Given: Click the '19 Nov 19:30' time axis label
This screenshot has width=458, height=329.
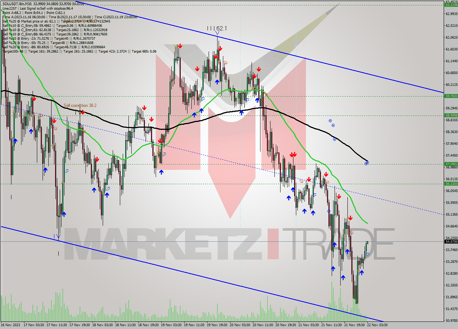Looking at the screenshot, I should tap(217, 325).
